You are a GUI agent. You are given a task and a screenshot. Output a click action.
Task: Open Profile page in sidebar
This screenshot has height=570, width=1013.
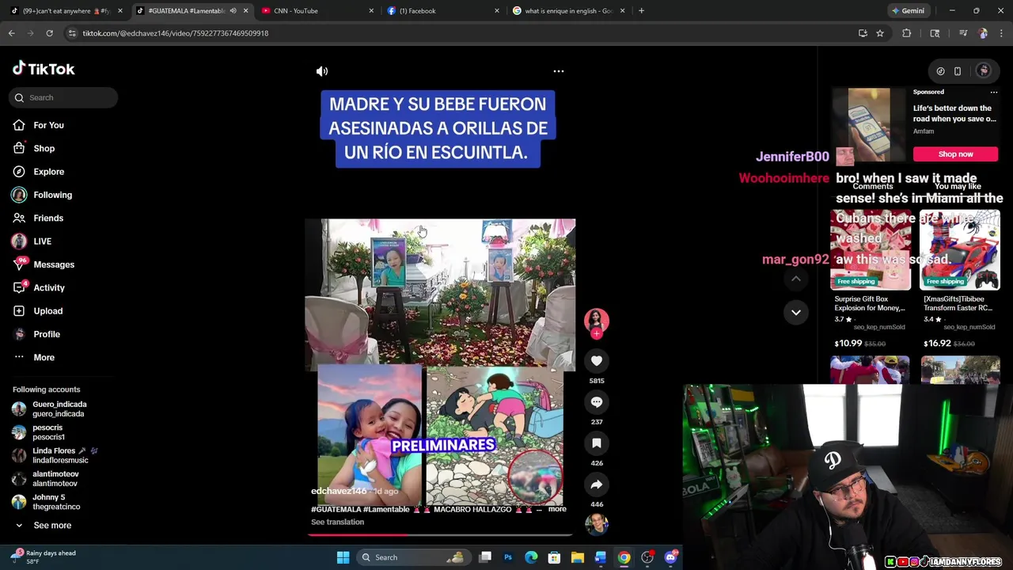pos(47,334)
